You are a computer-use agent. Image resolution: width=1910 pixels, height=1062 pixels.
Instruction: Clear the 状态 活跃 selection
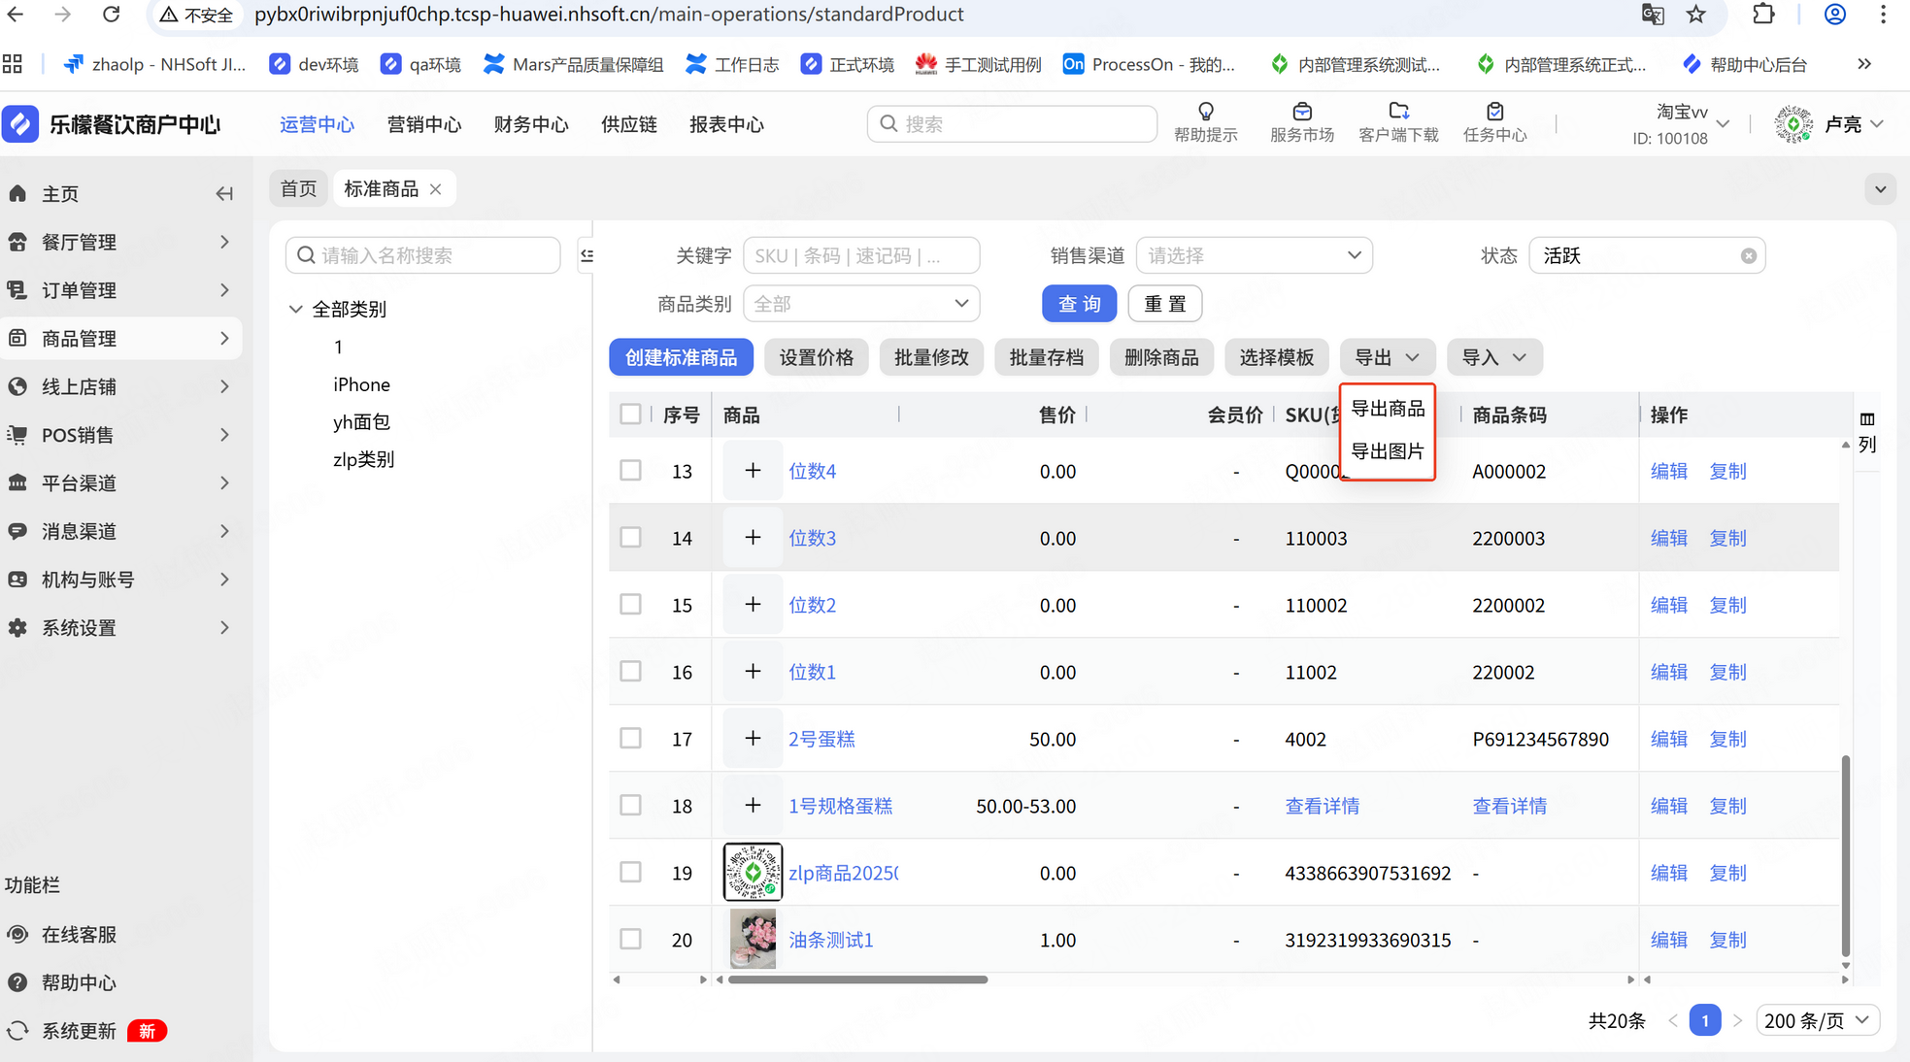[1748, 256]
